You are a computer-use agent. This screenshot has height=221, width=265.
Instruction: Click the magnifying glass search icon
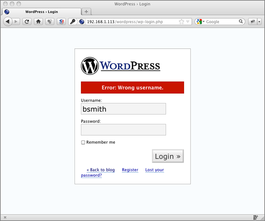(x=241, y=22)
